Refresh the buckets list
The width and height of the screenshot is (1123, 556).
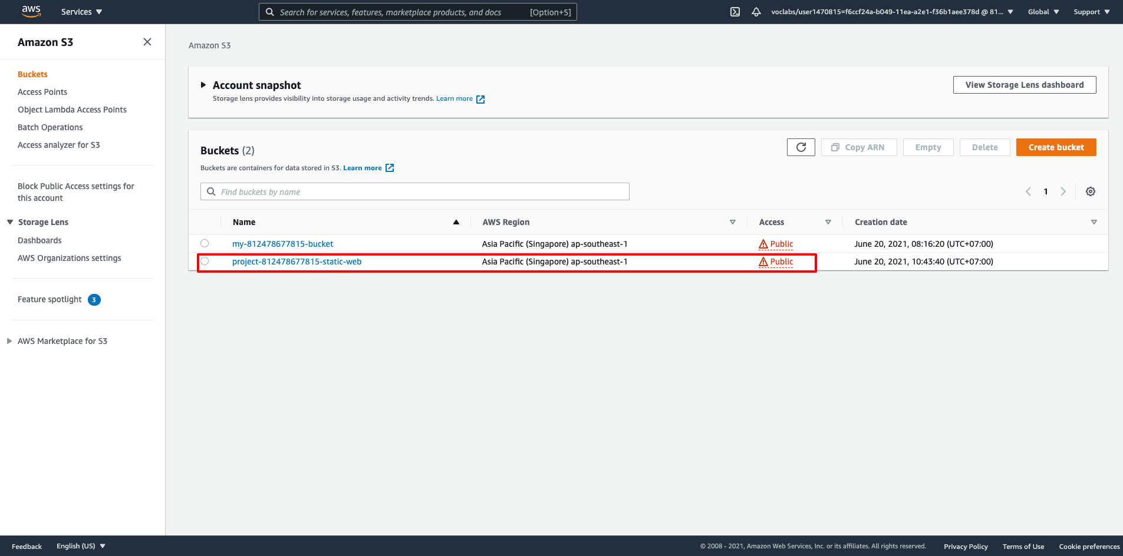801,147
